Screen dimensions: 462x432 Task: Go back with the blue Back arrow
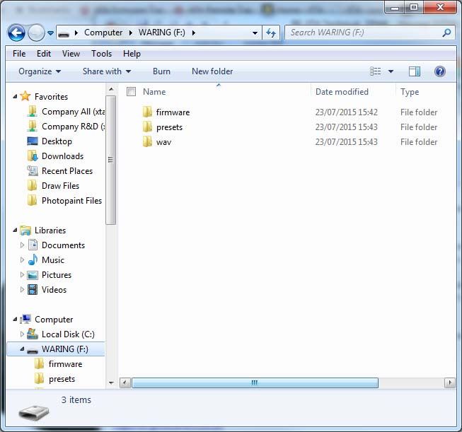tap(16, 33)
